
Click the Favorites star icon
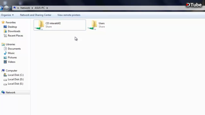tap(3, 22)
